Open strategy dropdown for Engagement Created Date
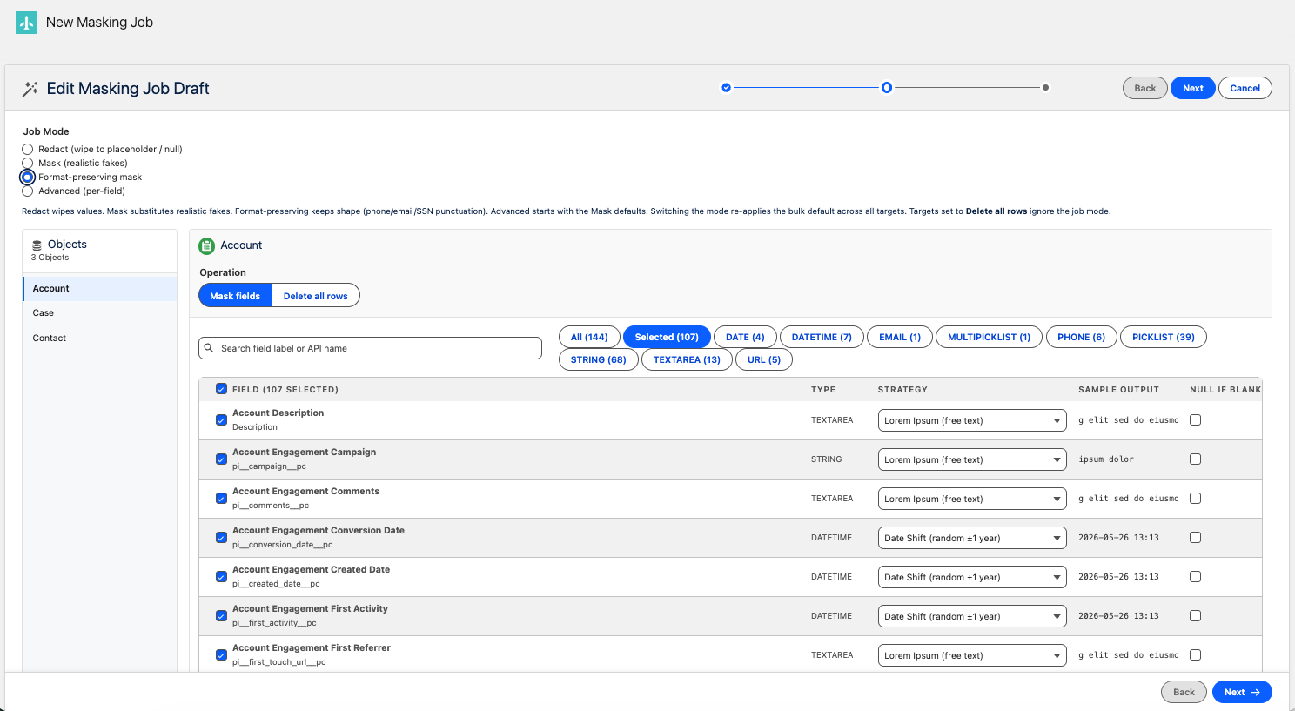Viewport: 1295px width, 711px height. point(972,577)
